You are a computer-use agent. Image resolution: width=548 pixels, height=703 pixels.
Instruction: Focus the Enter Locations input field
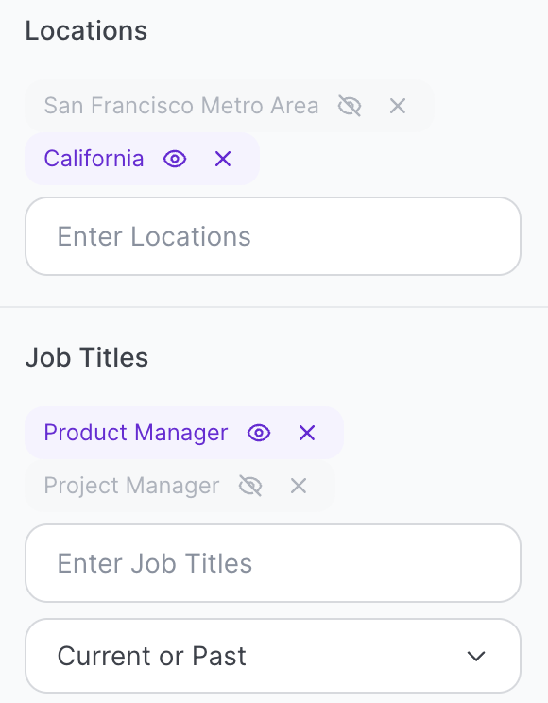[273, 236]
